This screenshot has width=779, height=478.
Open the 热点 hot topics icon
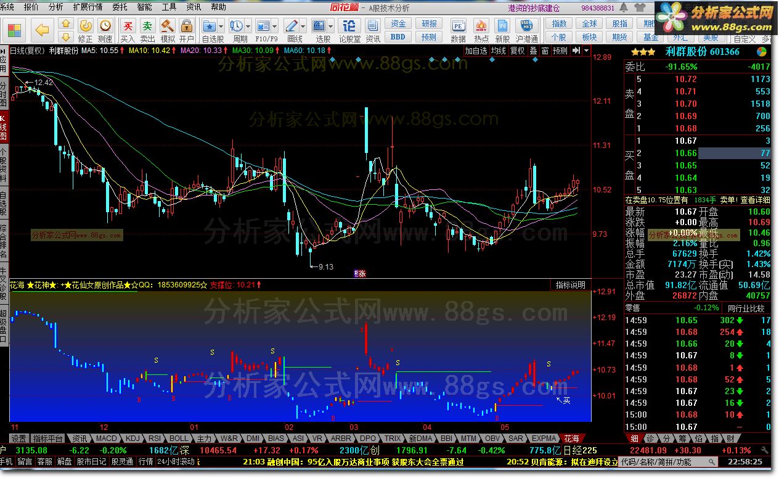pyautogui.click(x=481, y=25)
